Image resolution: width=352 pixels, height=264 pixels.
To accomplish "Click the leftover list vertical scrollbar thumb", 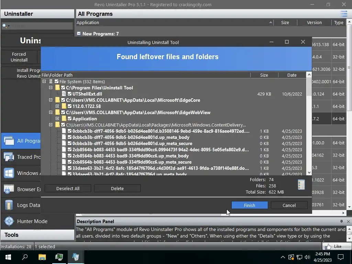I will [309, 87].
